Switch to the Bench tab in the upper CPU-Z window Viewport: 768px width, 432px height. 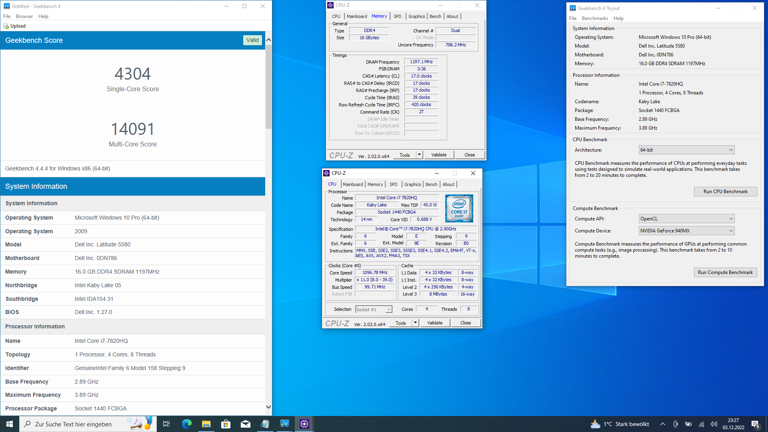[x=435, y=16]
